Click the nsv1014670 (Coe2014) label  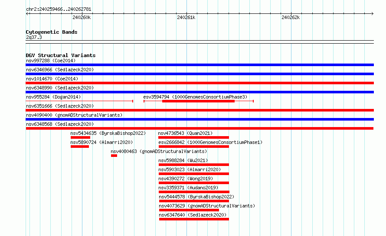tap(52, 79)
